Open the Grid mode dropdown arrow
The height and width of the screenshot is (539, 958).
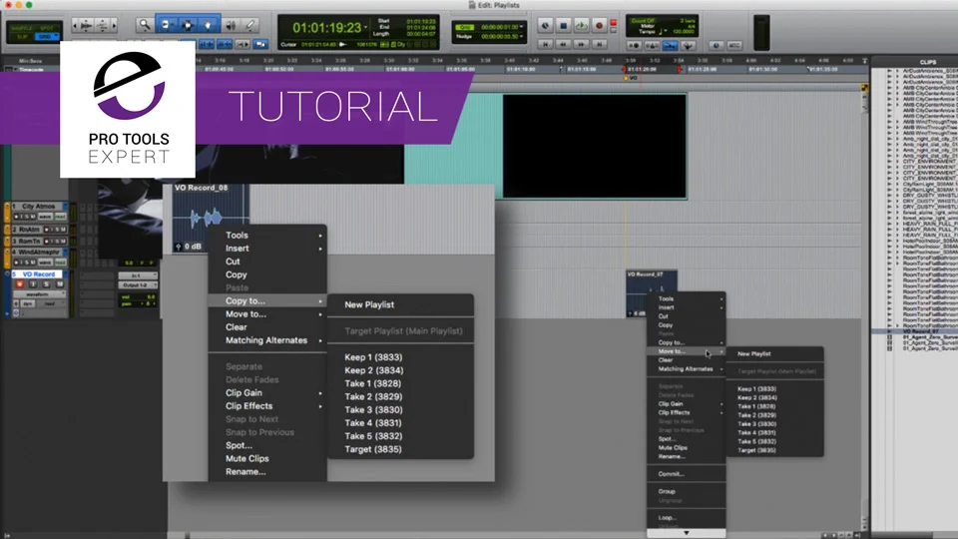[56, 37]
